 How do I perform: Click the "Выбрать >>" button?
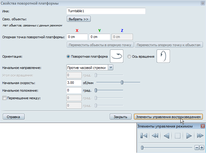(79, 19)
